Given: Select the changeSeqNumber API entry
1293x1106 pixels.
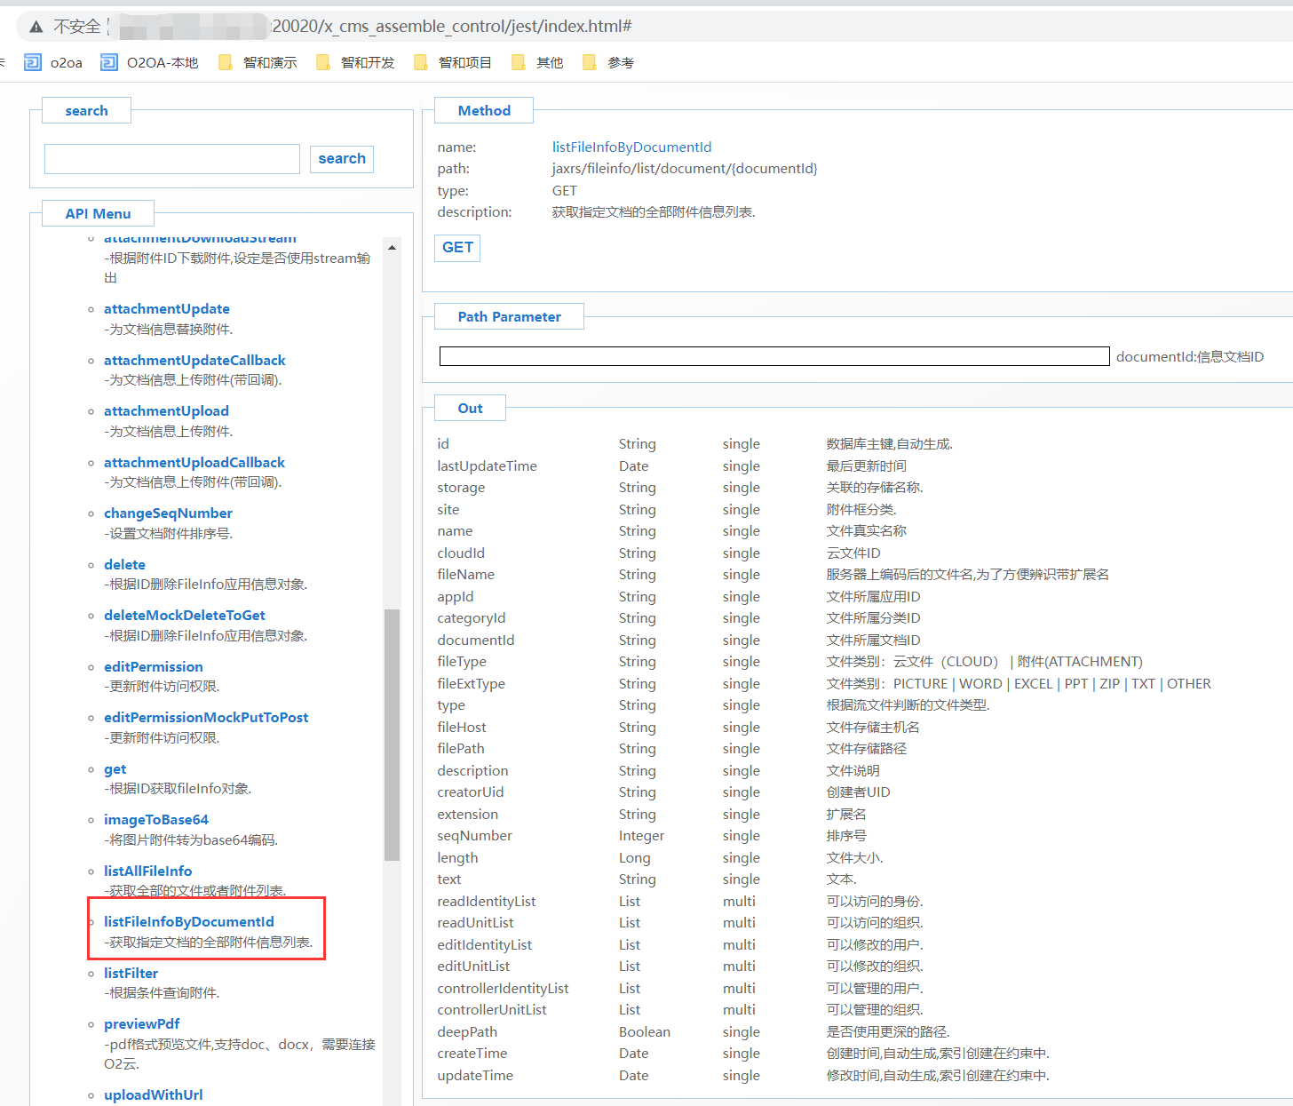Looking at the screenshot, I should tap(168, 513).
